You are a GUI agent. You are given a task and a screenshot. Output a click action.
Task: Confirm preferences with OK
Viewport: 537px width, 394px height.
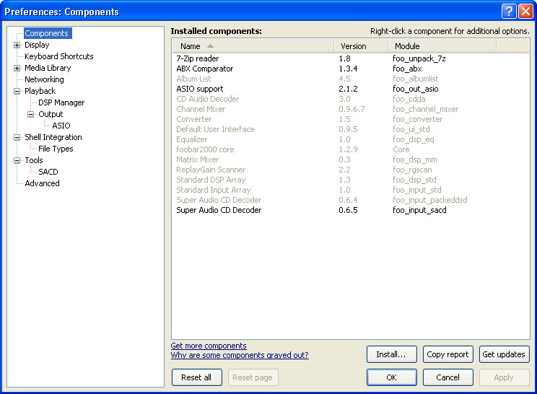(x=392, y=377)
